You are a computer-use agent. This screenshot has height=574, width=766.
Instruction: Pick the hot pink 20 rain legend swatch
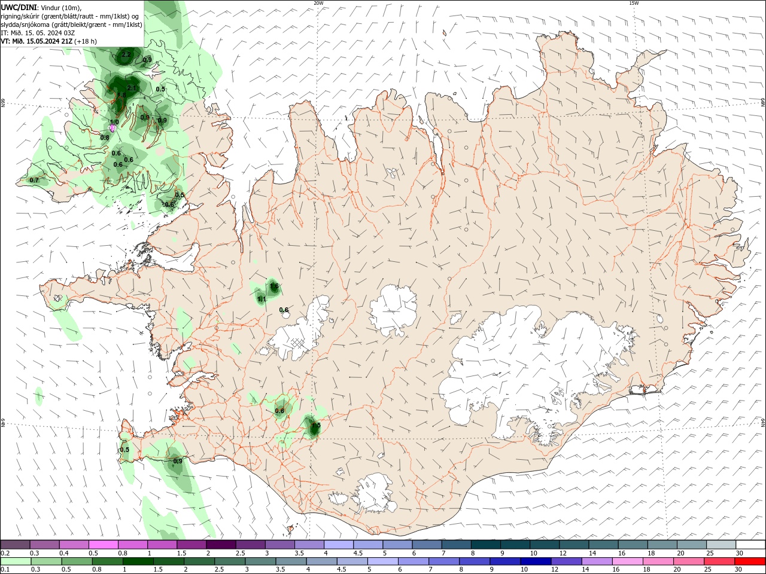[x=689, y=561]
